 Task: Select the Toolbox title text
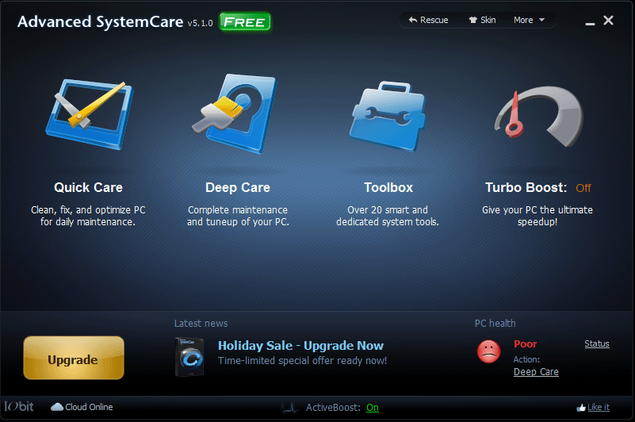[388, 187]
